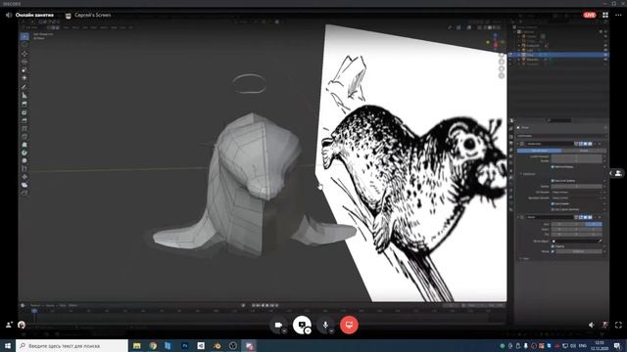Open the Boundary Smooth dropdown
The width and height of the screenshot is (627, 352).
[576, 198]
